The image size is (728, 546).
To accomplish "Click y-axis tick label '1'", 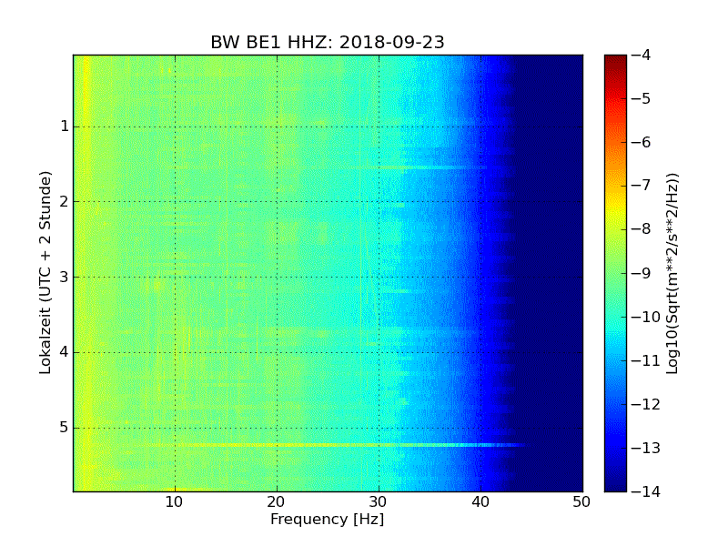I will (65, 126).
